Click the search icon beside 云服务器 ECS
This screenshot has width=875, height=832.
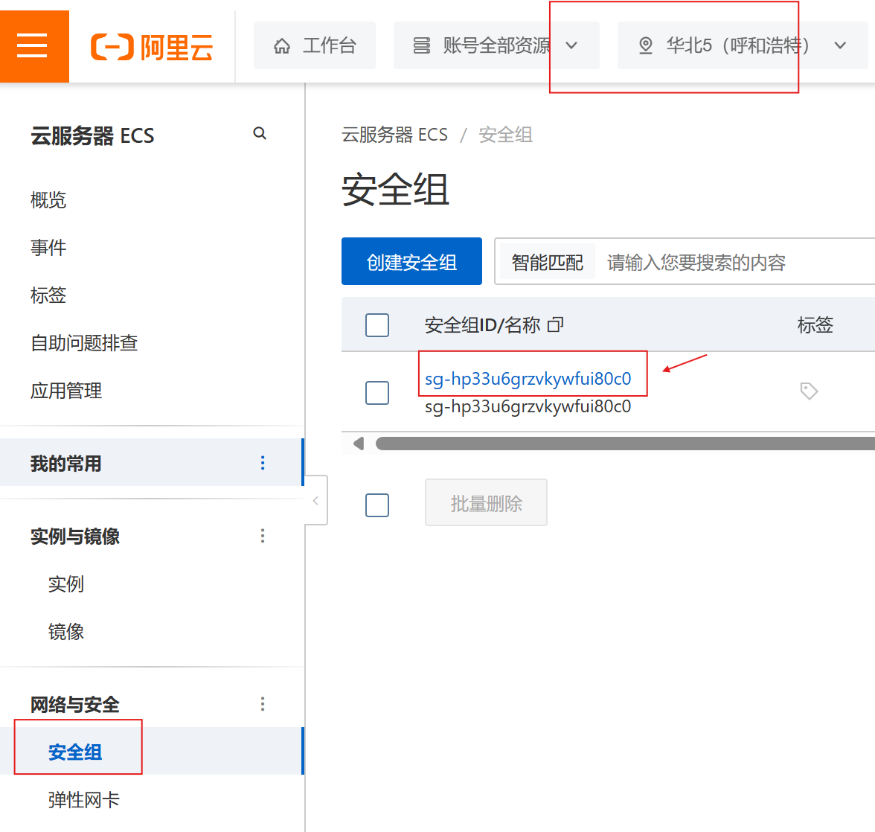(x=260, y=134)
